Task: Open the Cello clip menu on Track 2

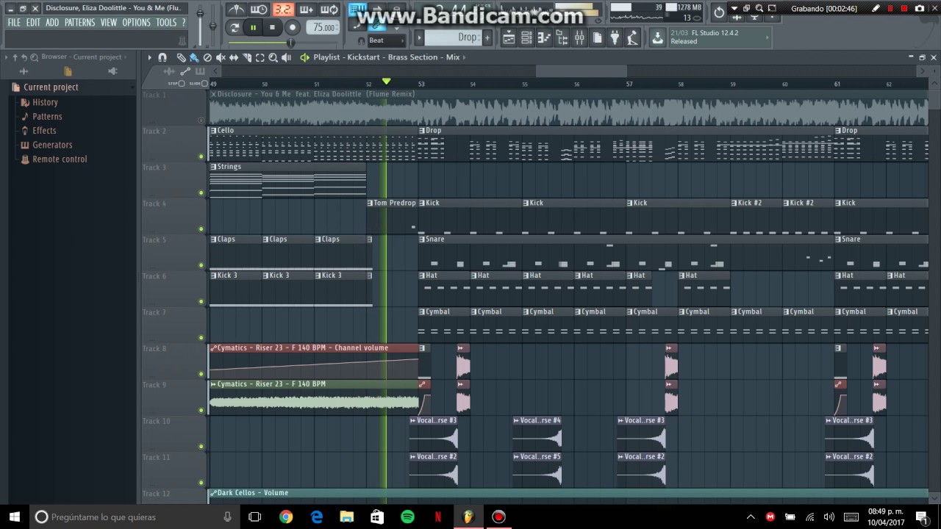Action: click(213, 131)
